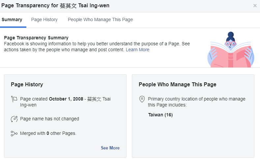Image resolution: width=260 pixels, height=161 pixels.
Task: Click Page name has not changed text
Action: click(49, 119)
